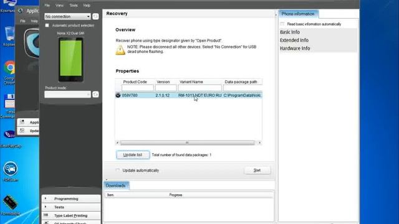
Task: Open the No connection dropdown
Action: click(x=67, y=17)
